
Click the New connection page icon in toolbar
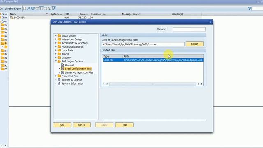click(25, 9)
